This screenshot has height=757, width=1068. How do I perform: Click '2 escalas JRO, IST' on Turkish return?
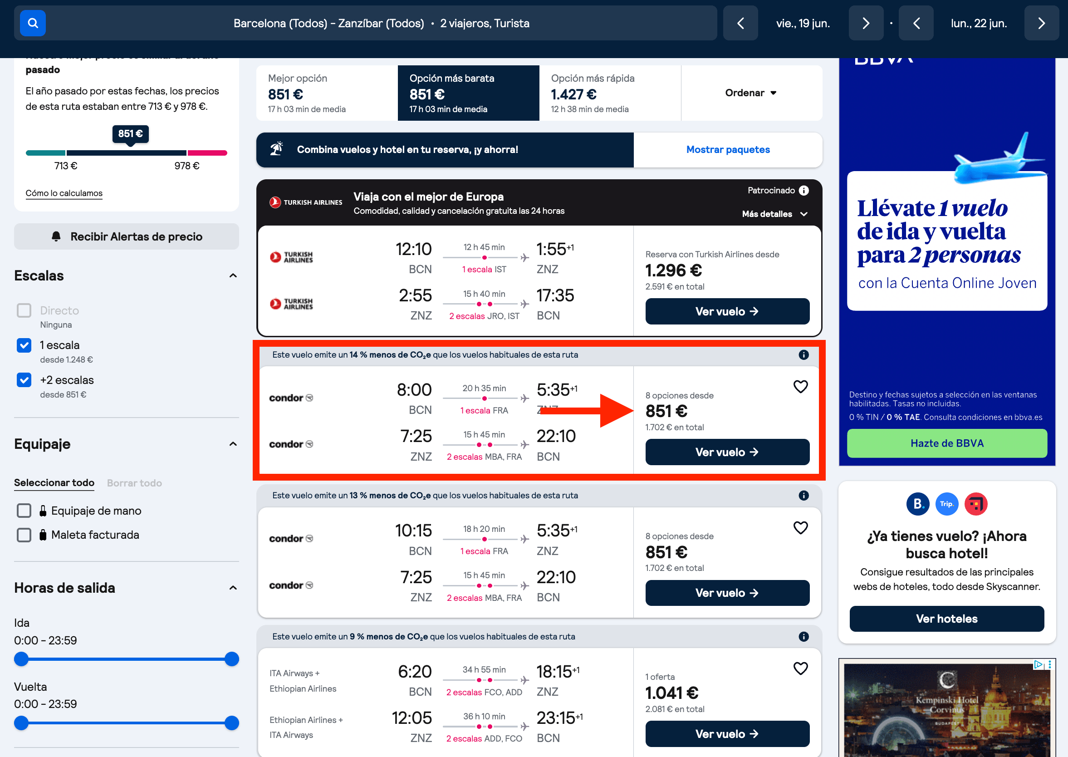pyautogui.click(x=484, y=316)
